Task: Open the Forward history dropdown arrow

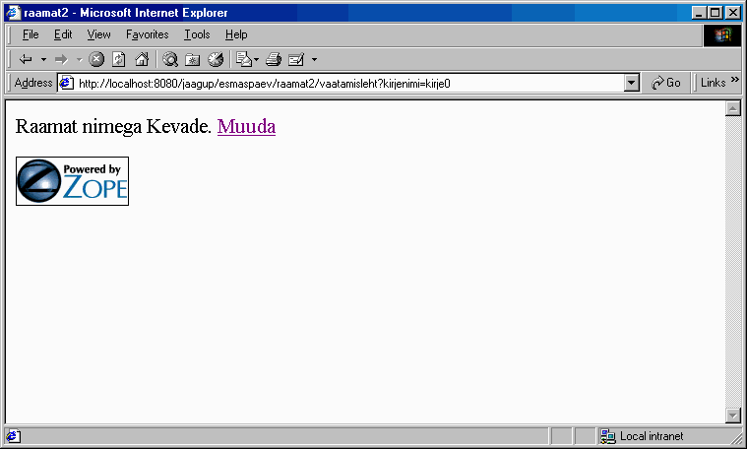Action: pos(79,60)
